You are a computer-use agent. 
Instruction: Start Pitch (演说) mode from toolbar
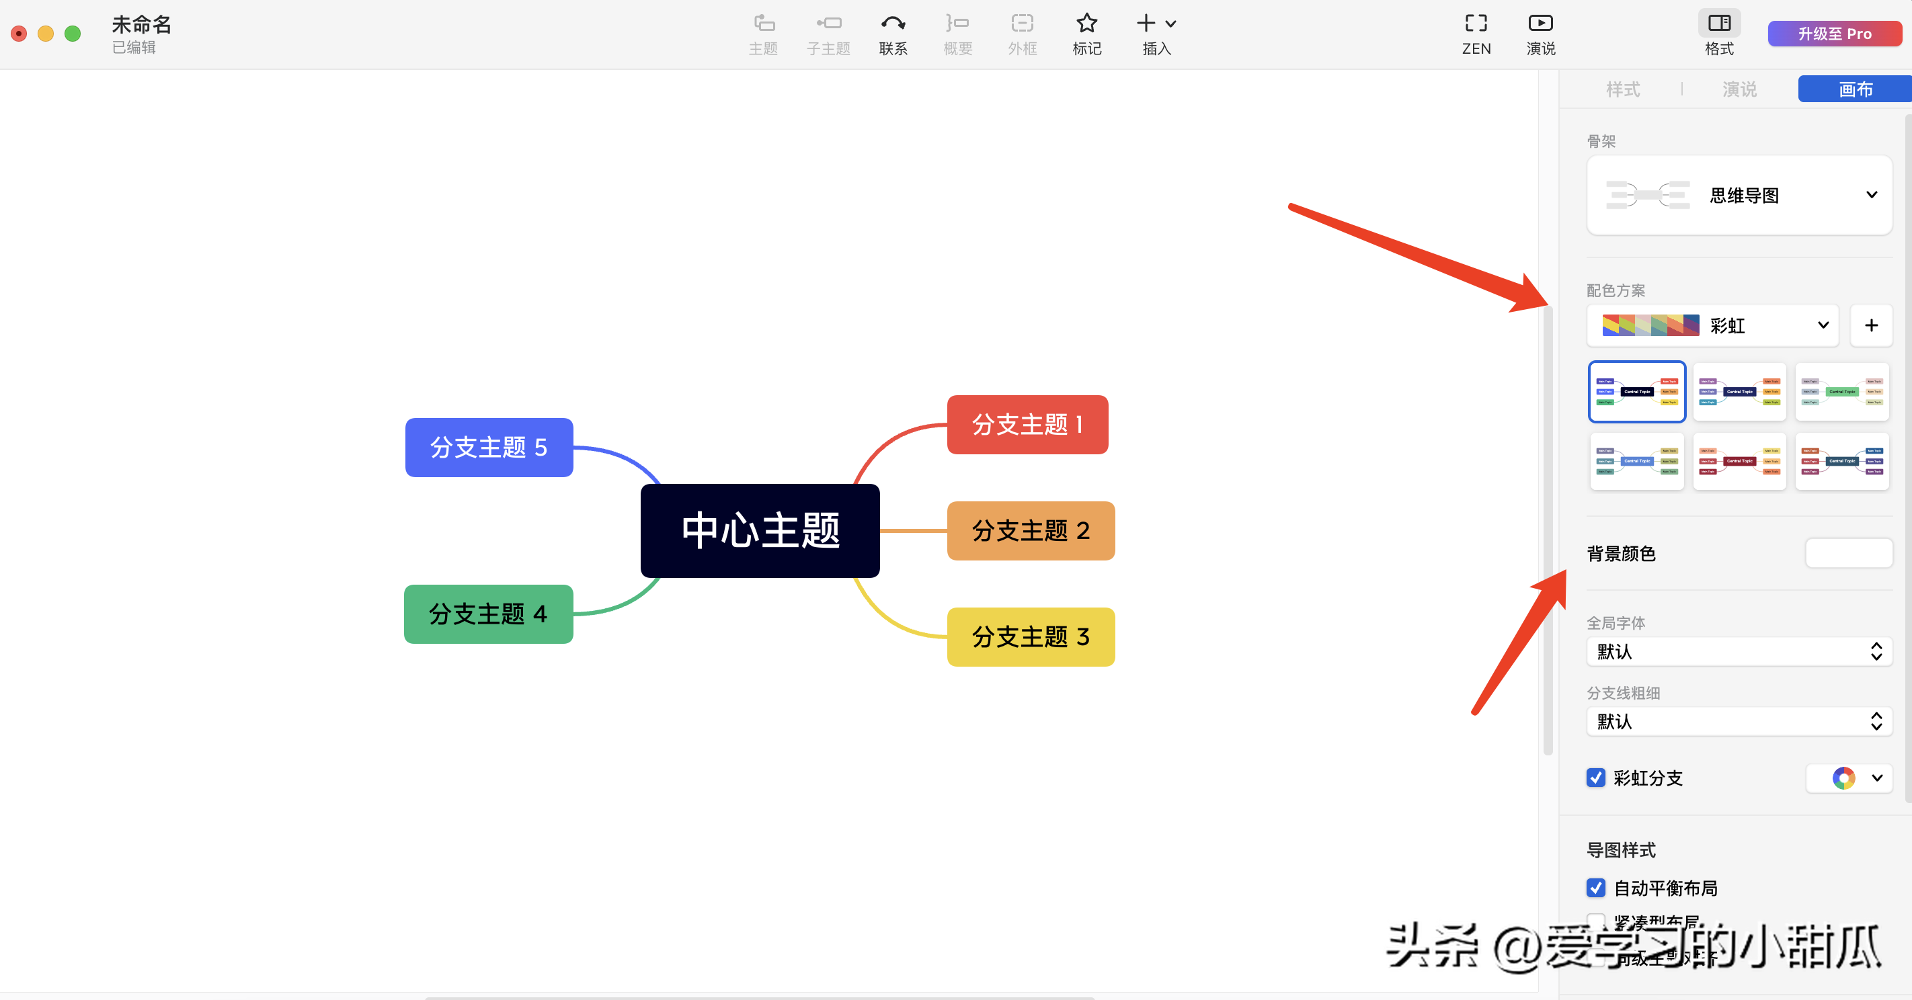click(1541, 34)
